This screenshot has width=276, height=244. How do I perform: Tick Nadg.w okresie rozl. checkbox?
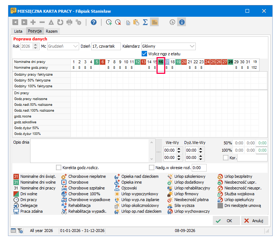pos(151,168)
